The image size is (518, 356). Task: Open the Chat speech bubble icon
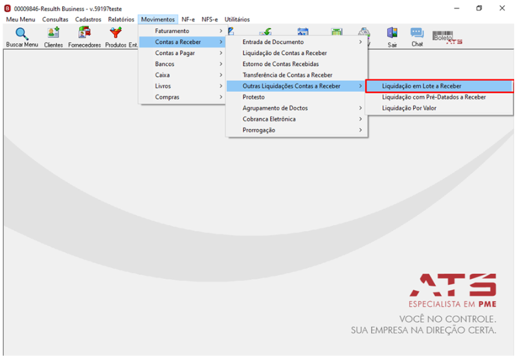coord(417,33)
